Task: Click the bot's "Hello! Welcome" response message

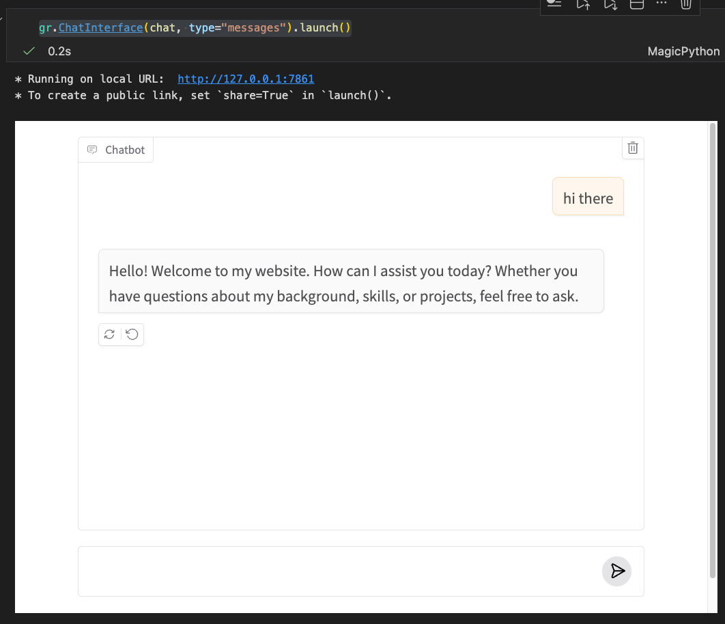Action: click(350, 282)
